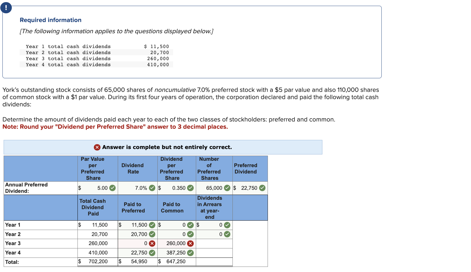Select Year 4 Paid to Common value 387,250
Image resolution: width=471 pixels, height=272 pixels.
point(177,253)
